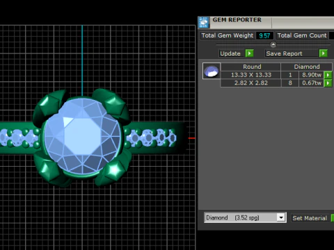Click the GEM REPORTER title tab
Screen dimensions: 334x250
[237, 20]
